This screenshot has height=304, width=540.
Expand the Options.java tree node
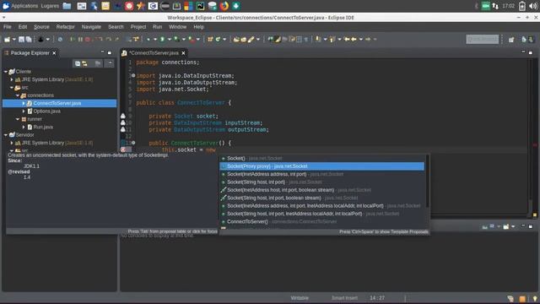point(24,111)
